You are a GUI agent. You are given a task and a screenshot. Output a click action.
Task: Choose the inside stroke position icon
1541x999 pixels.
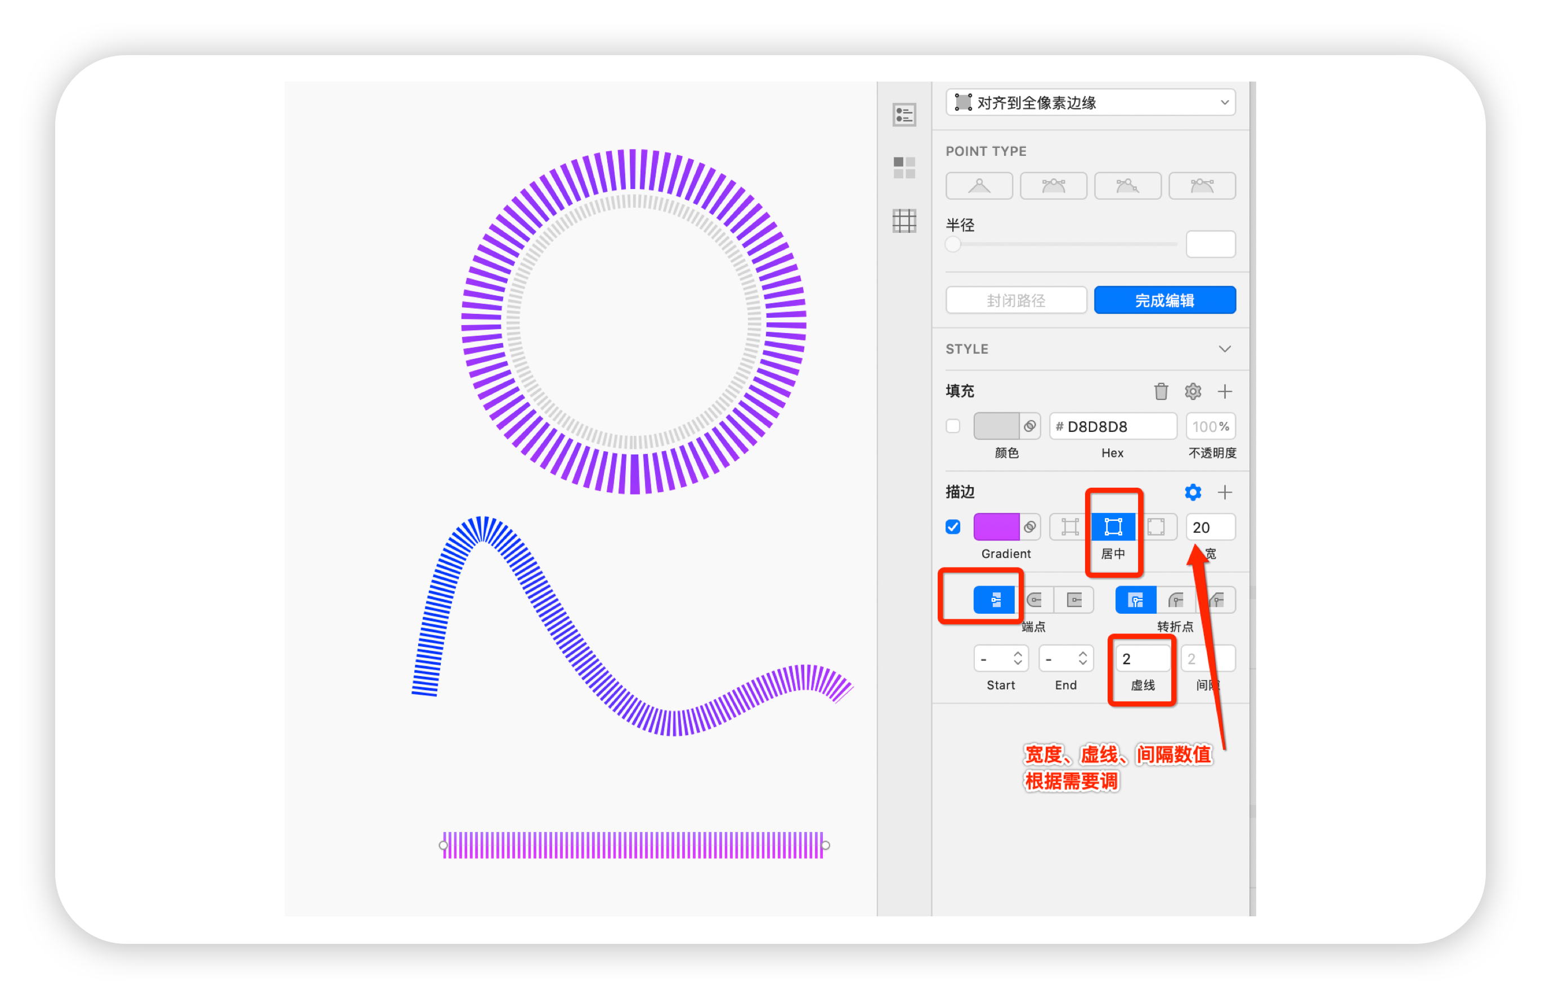coord(1069,527)
